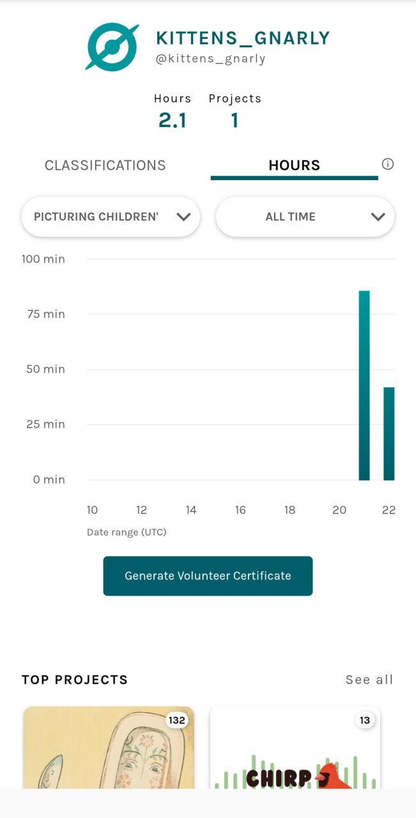Open the info icon beside Hours tab
This screenshot has height=818, width=416.
pos(387,164)
